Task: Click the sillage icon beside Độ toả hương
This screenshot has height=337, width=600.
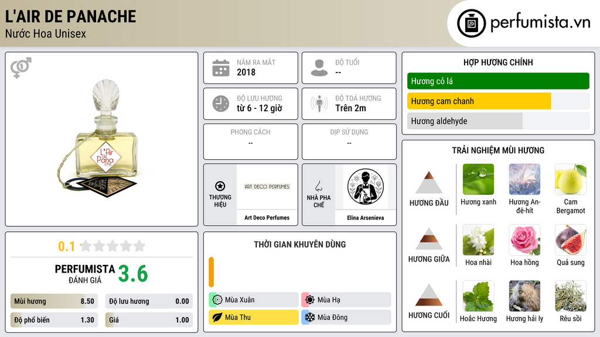Action: [319, 104]
